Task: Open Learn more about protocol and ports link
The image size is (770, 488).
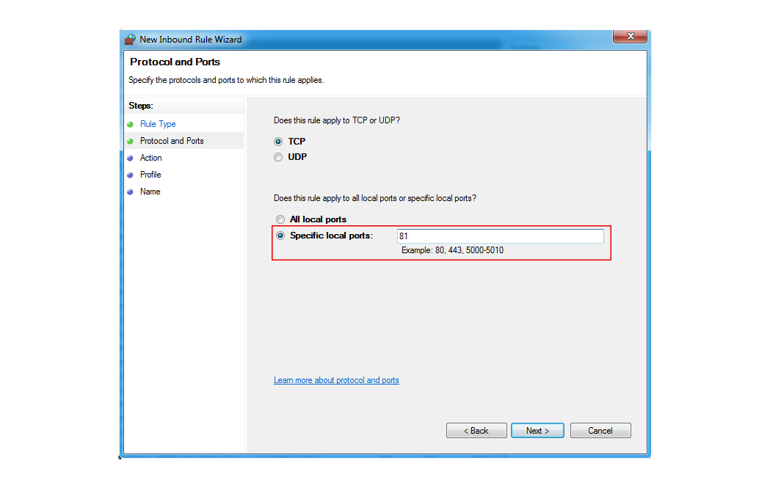Action: [336, 380]
